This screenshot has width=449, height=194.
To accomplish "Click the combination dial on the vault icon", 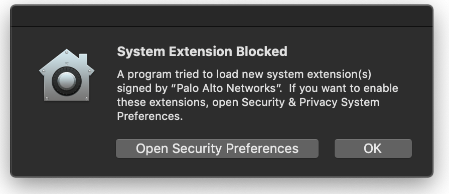I will tap(67, 81).
